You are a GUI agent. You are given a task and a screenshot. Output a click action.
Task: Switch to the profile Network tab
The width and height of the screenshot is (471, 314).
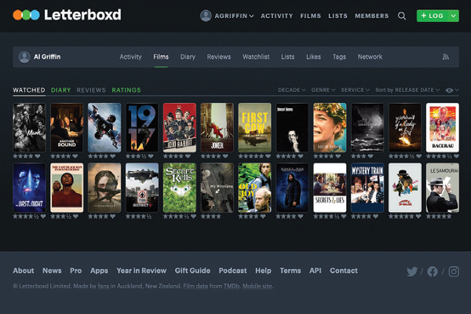coord(370,57)
